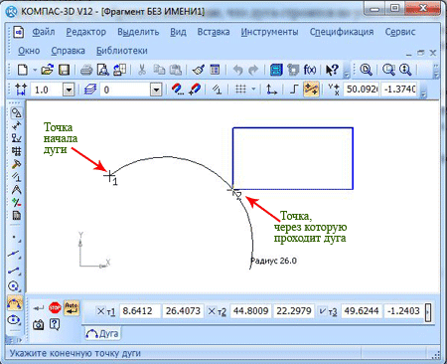Click the layers state icon
Viewport: 447px width, 364px height.
pyautogui.click(x=89, y=90)
